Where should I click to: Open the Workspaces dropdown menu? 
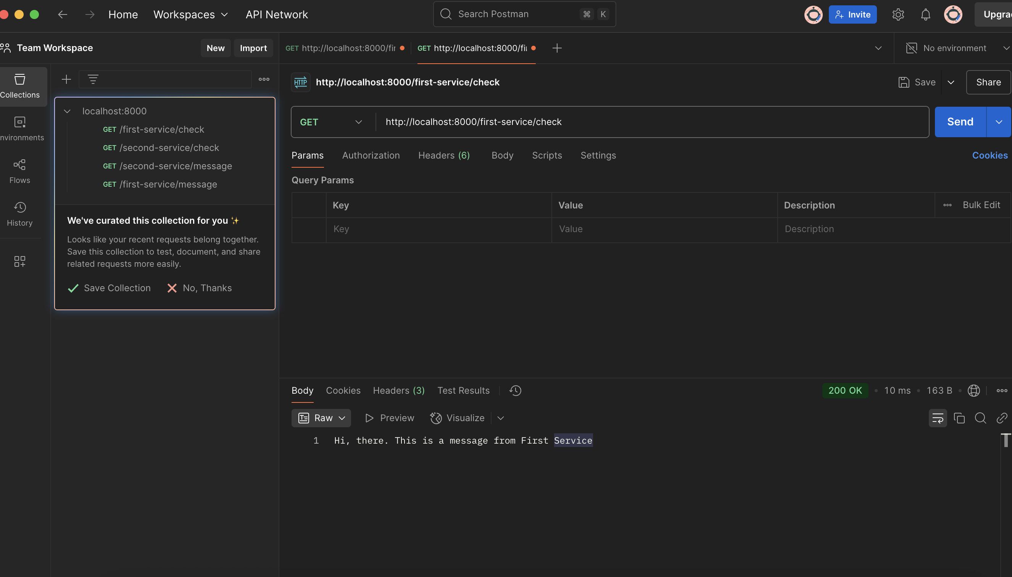[190, 14]
